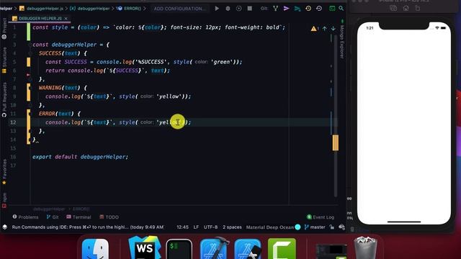Image resolution: width=461 pixels, height=259 pixels.
Task: Open the Problems tool window
Action: (26, 217)
